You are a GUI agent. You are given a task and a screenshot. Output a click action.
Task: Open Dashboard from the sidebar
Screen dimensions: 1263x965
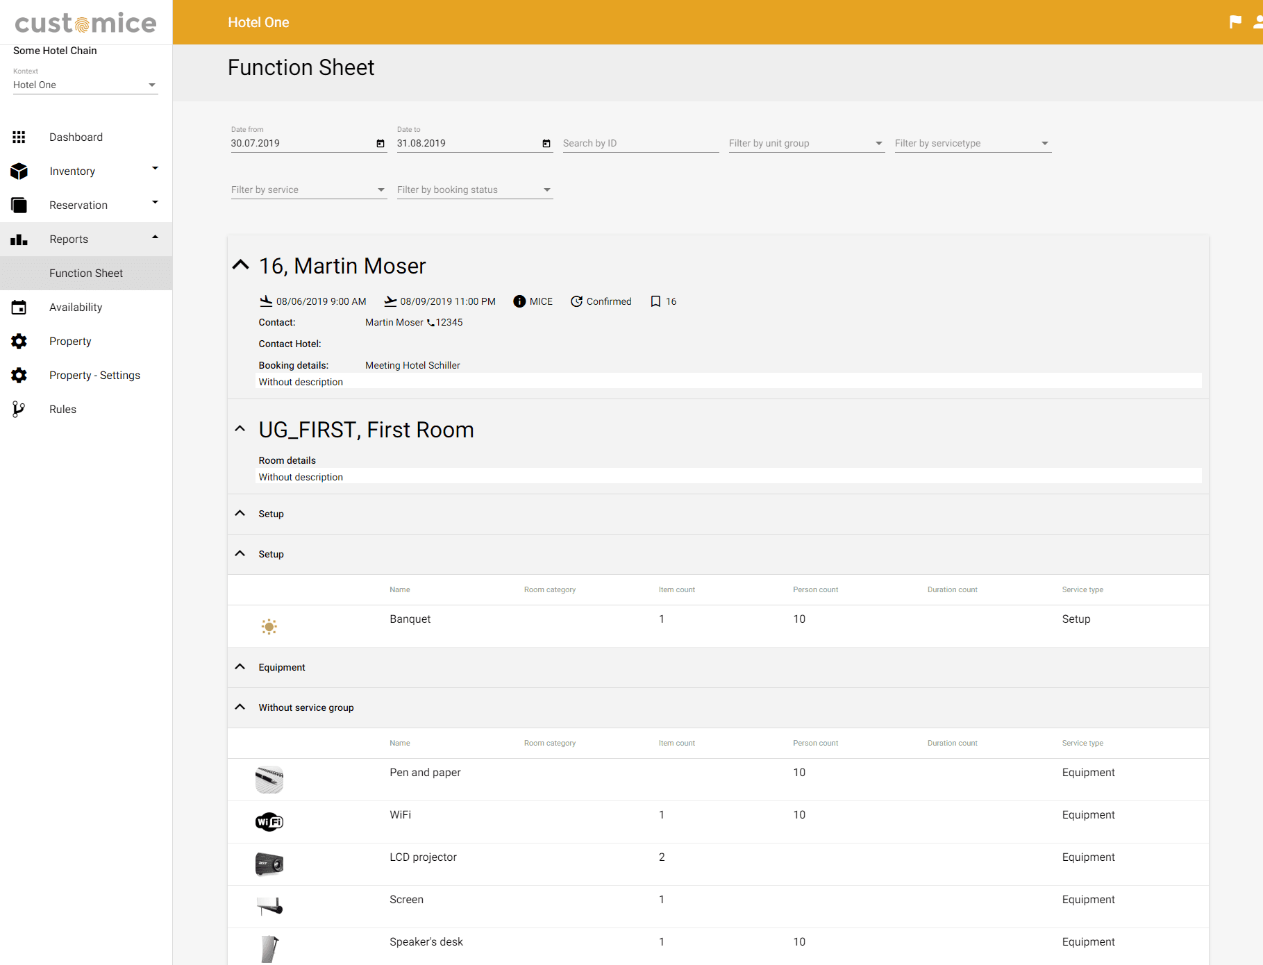coord(76,137)
